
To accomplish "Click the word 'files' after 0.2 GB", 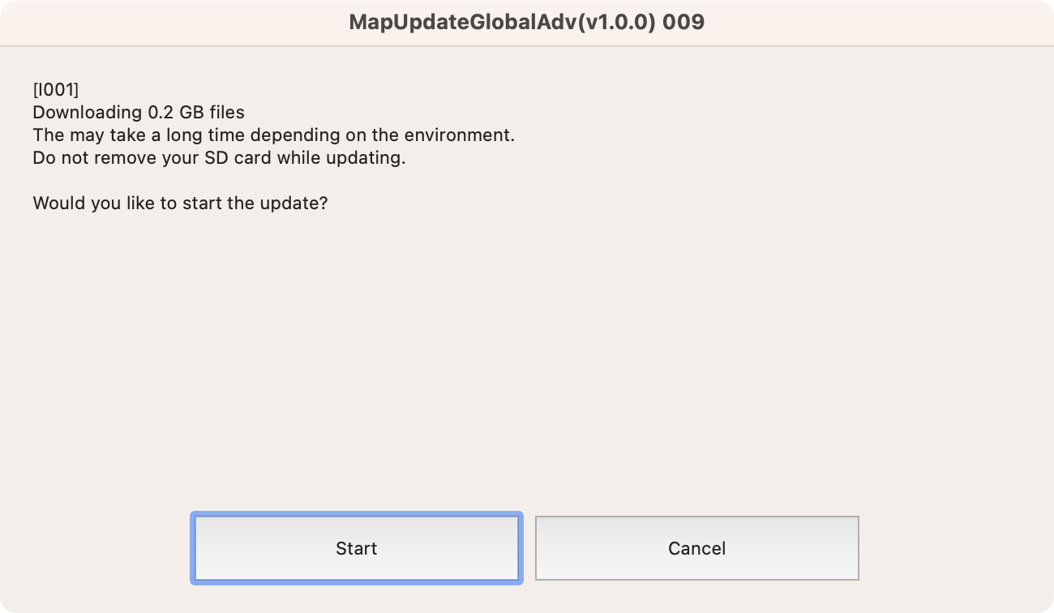I will (x=225, y=112).
